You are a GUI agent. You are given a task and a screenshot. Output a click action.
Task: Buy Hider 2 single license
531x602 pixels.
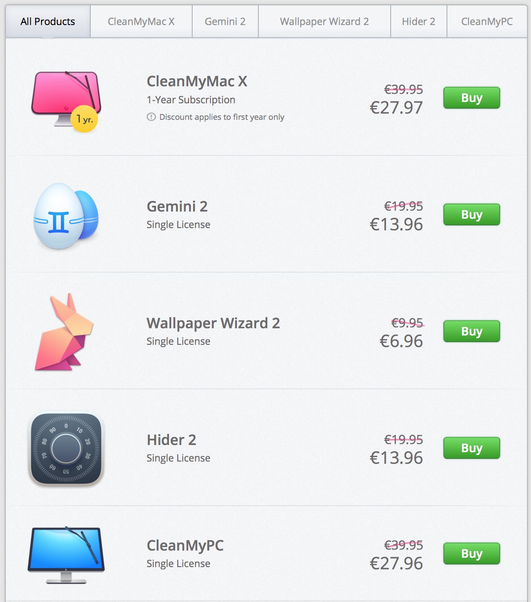point(472,448)
